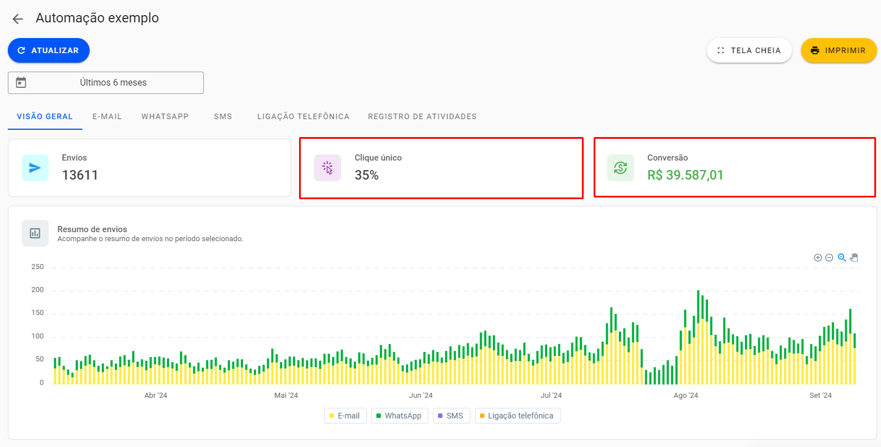Image resolution: width=881 pixels, height=447 pixels.
Task: Click the Clique único label
Action: (x=378, y=158)
